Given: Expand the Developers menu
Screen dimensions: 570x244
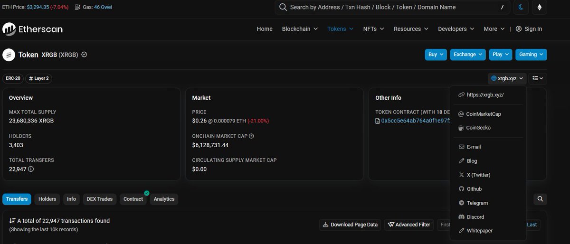Looking at the screenshot, I should click(x=456, y=29).
